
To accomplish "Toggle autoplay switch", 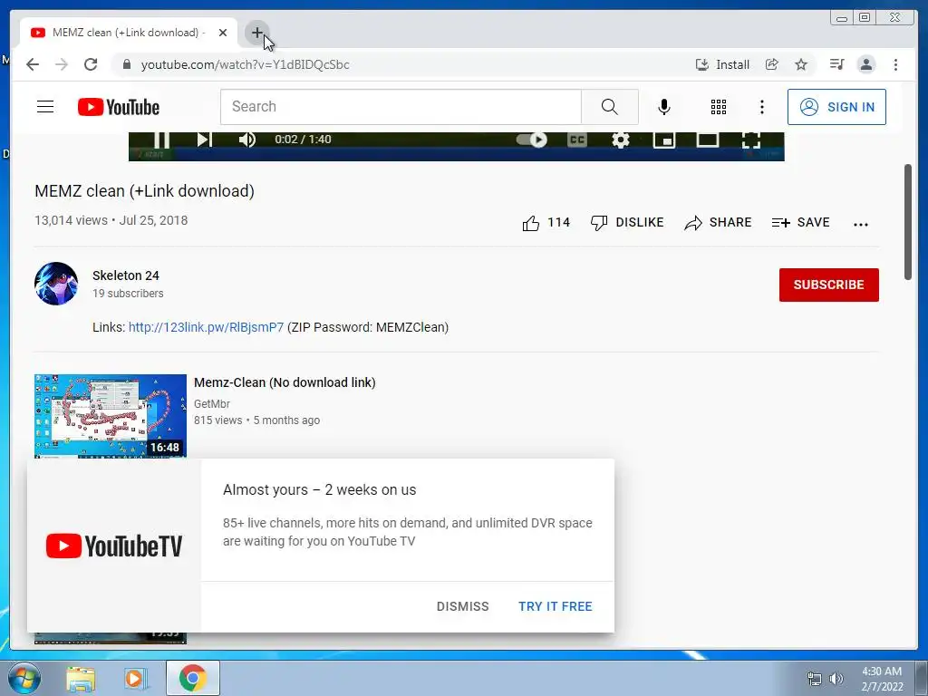I will (531, 140).
